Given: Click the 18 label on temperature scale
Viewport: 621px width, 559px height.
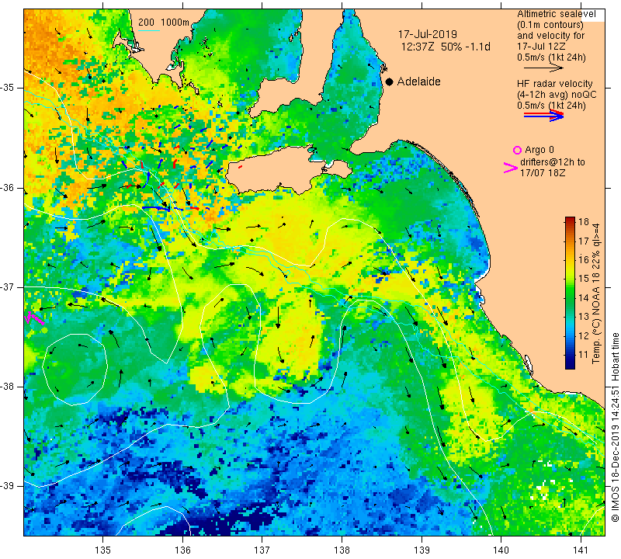Looking at the screenshot, I should pyautogui.click(x=584, y=221).
